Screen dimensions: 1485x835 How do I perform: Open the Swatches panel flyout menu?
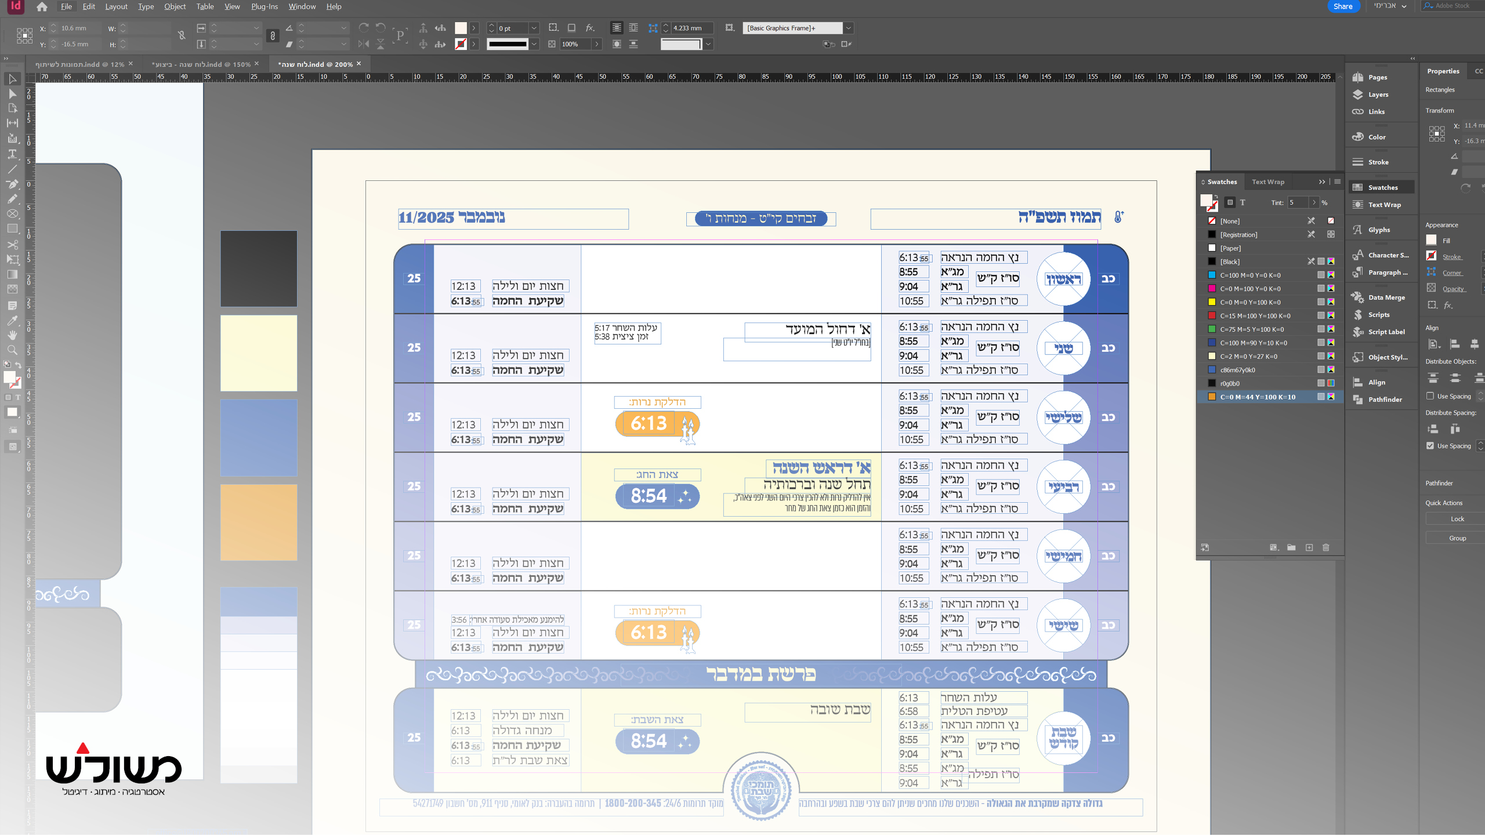1338,181
